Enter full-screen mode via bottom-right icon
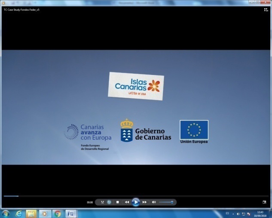The height and width of the screenshot is (218, 272). 264,202
